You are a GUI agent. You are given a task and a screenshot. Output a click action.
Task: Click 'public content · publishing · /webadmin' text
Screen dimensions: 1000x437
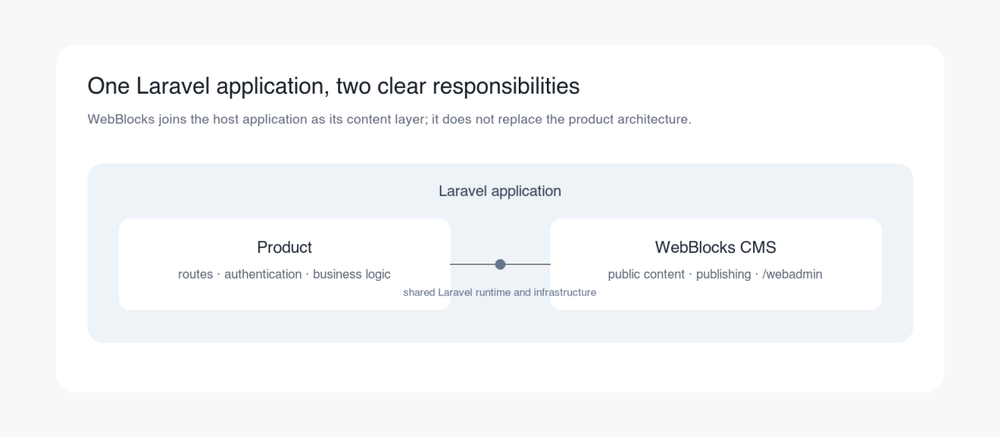(716, 274)
